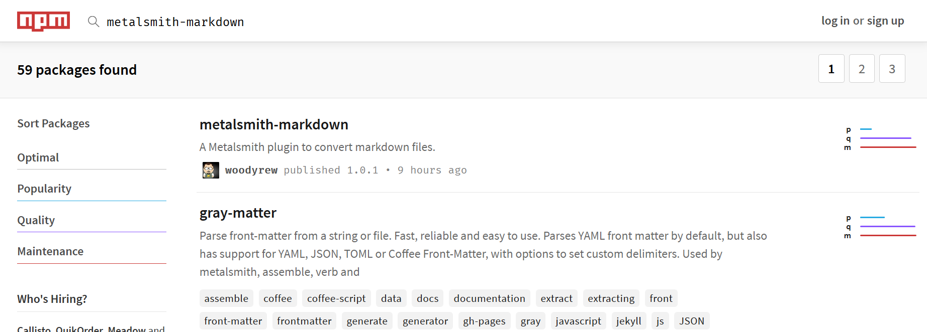This screenshot has width=927, height=332.
Task: Open the metalsmith-markdown package title
Action: pyautogui.click(x=273, y=124)
